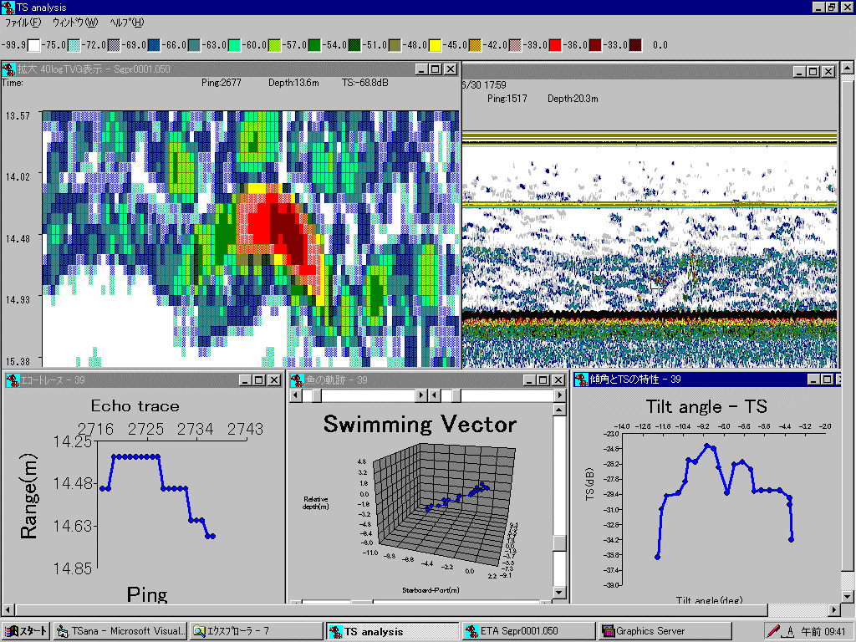Viewport: 856px width, 642px height.
Task: Open the TS analysis title bar system icon
Action: click(x=8, y=7)
